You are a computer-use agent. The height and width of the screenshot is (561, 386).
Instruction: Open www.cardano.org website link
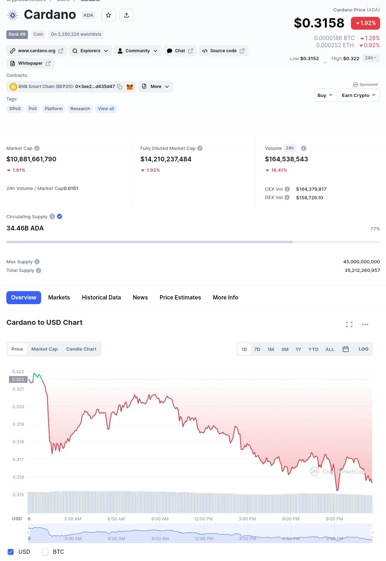click(36, 51)
